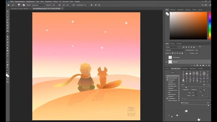Select the Brush tool in the toolbox

click(x=7, y=34)
